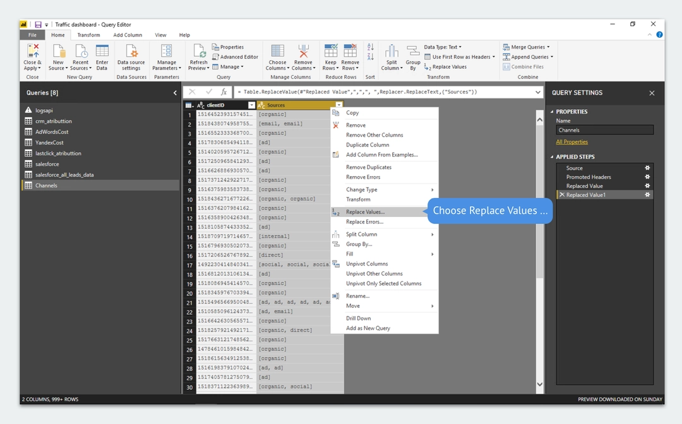The height and width of the screenshot is (424, 682).
Task: Click the Remove Rows icon
Action: tap(350, 51)
